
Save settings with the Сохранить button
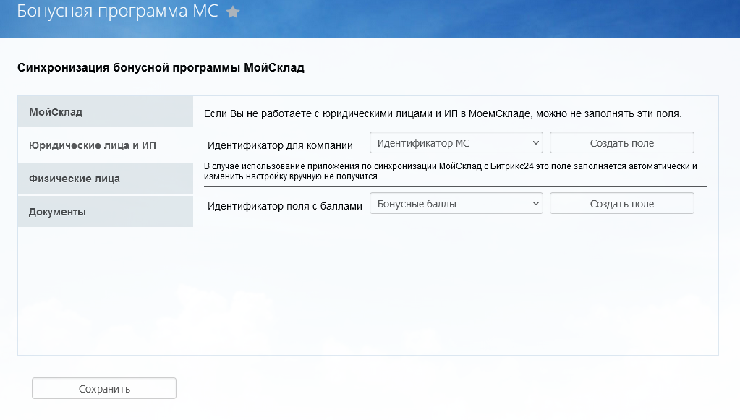[x=104, y=388]
